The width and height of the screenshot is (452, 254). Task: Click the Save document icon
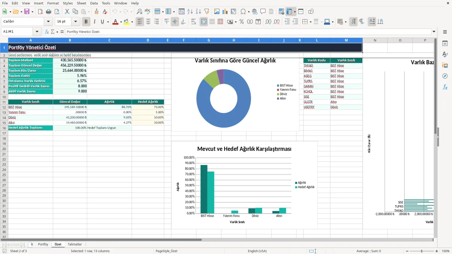pyautogui.click(x=27, y=12)
